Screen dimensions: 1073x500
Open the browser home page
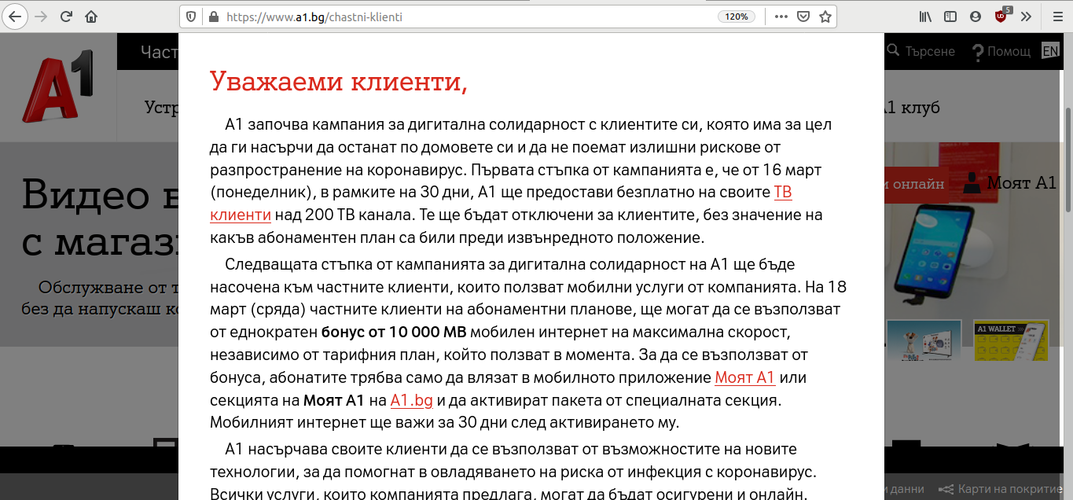pyautogui.click(x=92, y=17)
